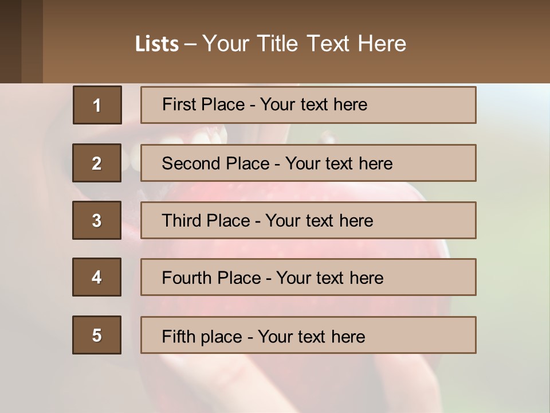This screenshot has height=413, width=550.
Task: Click into the Third Place text bar
Action: tap(308, 220)
